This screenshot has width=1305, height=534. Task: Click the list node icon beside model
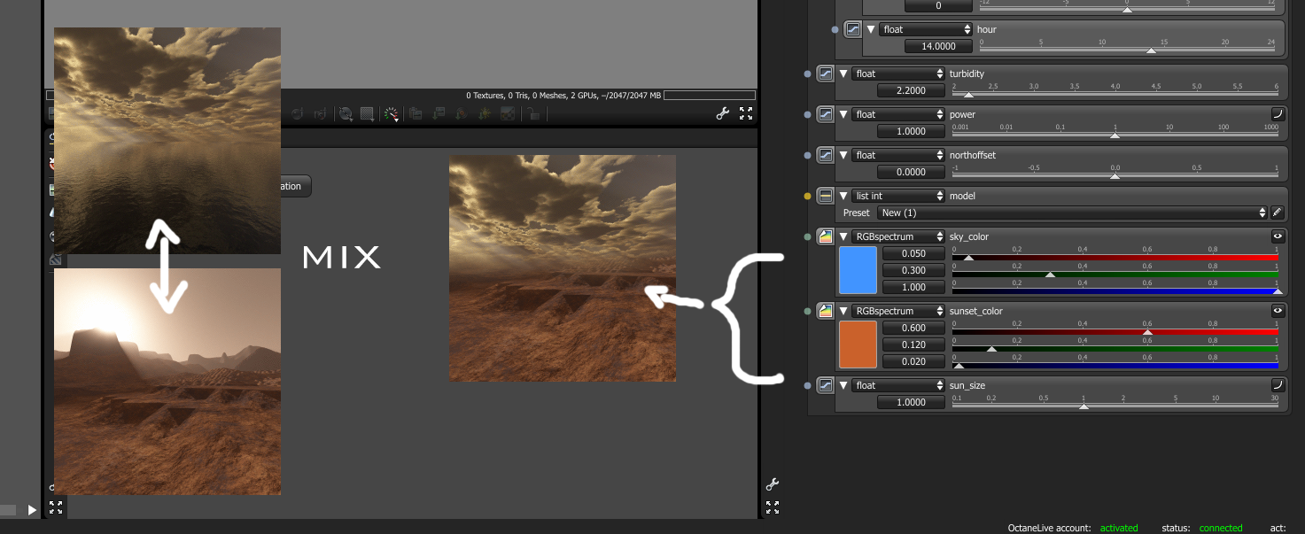pos(825,196)
